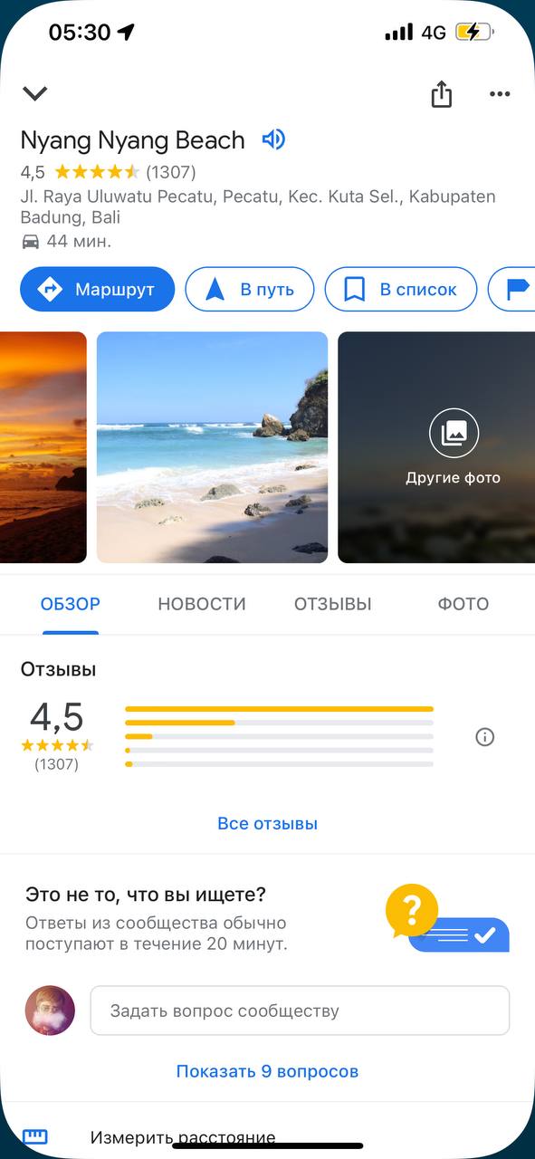Select the ОБЗОР tab
This screenshot has height=1159, width=535.
[x=71, y=604]
